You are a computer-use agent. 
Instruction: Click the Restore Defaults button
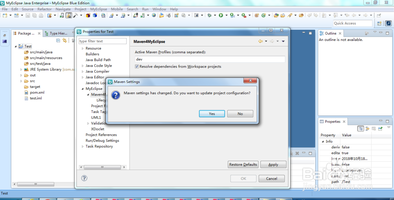point(243,164)
